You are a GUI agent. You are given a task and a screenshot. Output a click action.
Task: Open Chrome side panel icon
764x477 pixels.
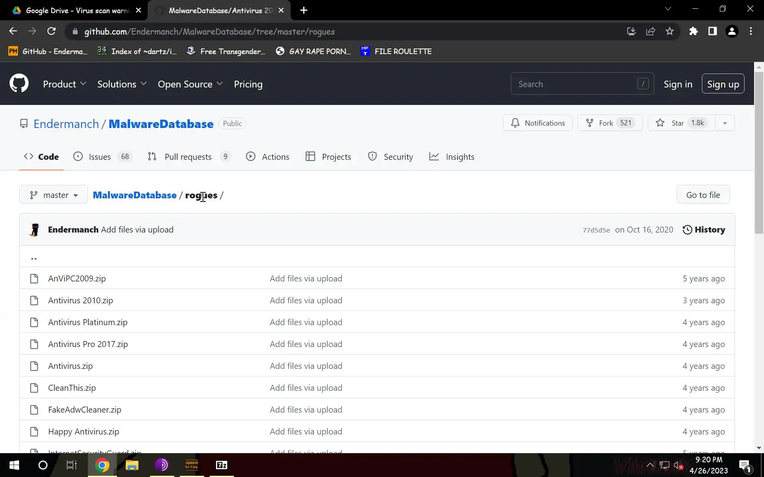coord(713,31)
